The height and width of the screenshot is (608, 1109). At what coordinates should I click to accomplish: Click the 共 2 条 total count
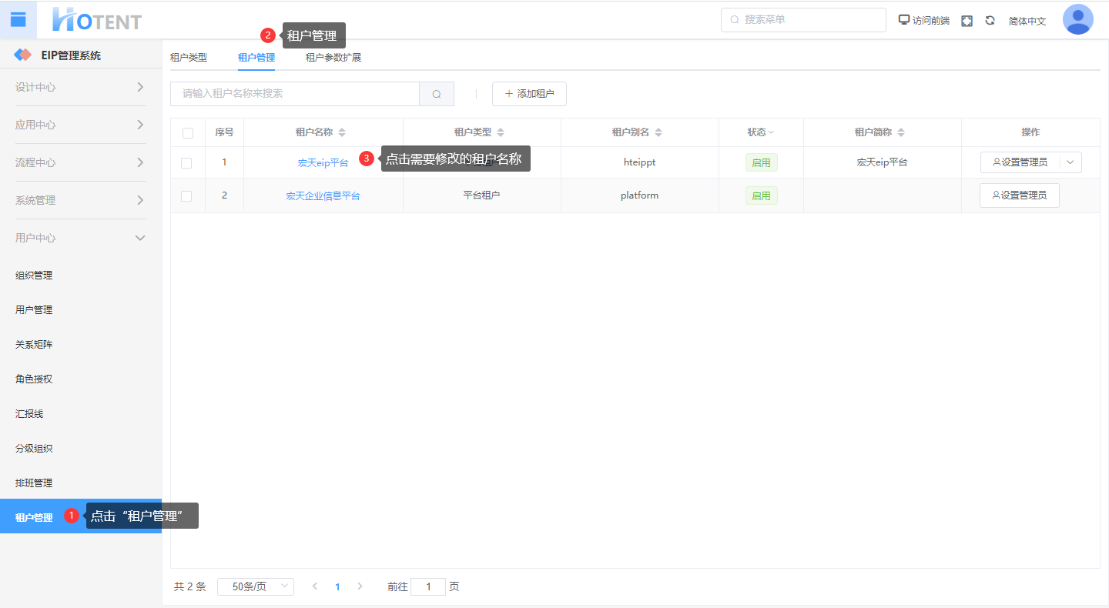tap(190, 586)
